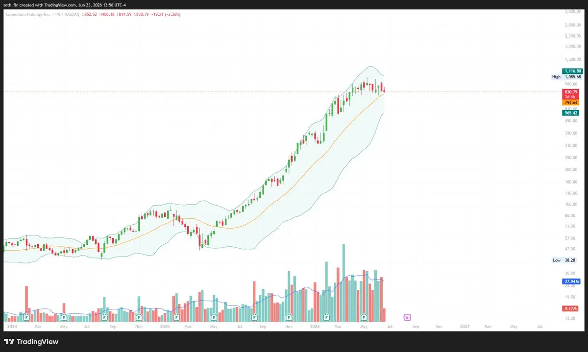
Task: Click the purple upcoming earnings marker
Action: 407,317
